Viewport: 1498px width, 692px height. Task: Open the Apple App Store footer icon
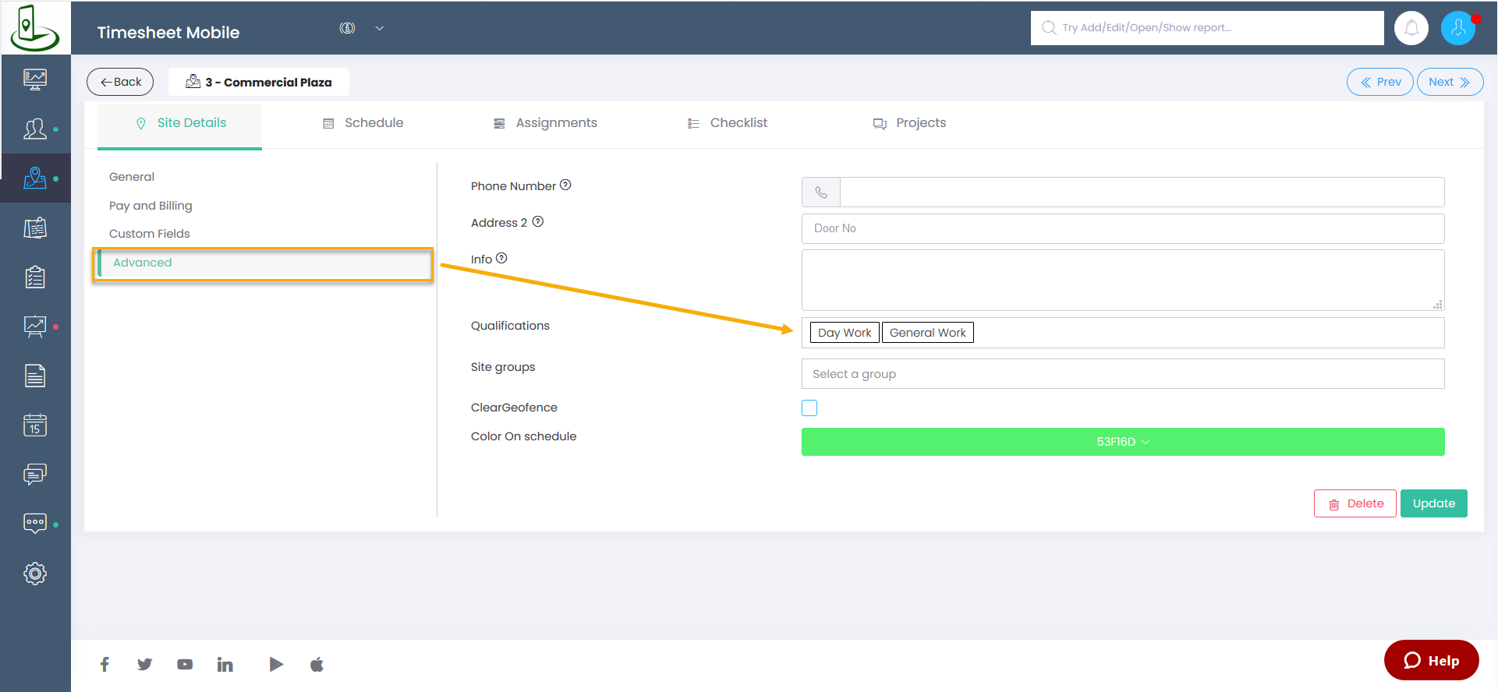[x=317, y=664]
